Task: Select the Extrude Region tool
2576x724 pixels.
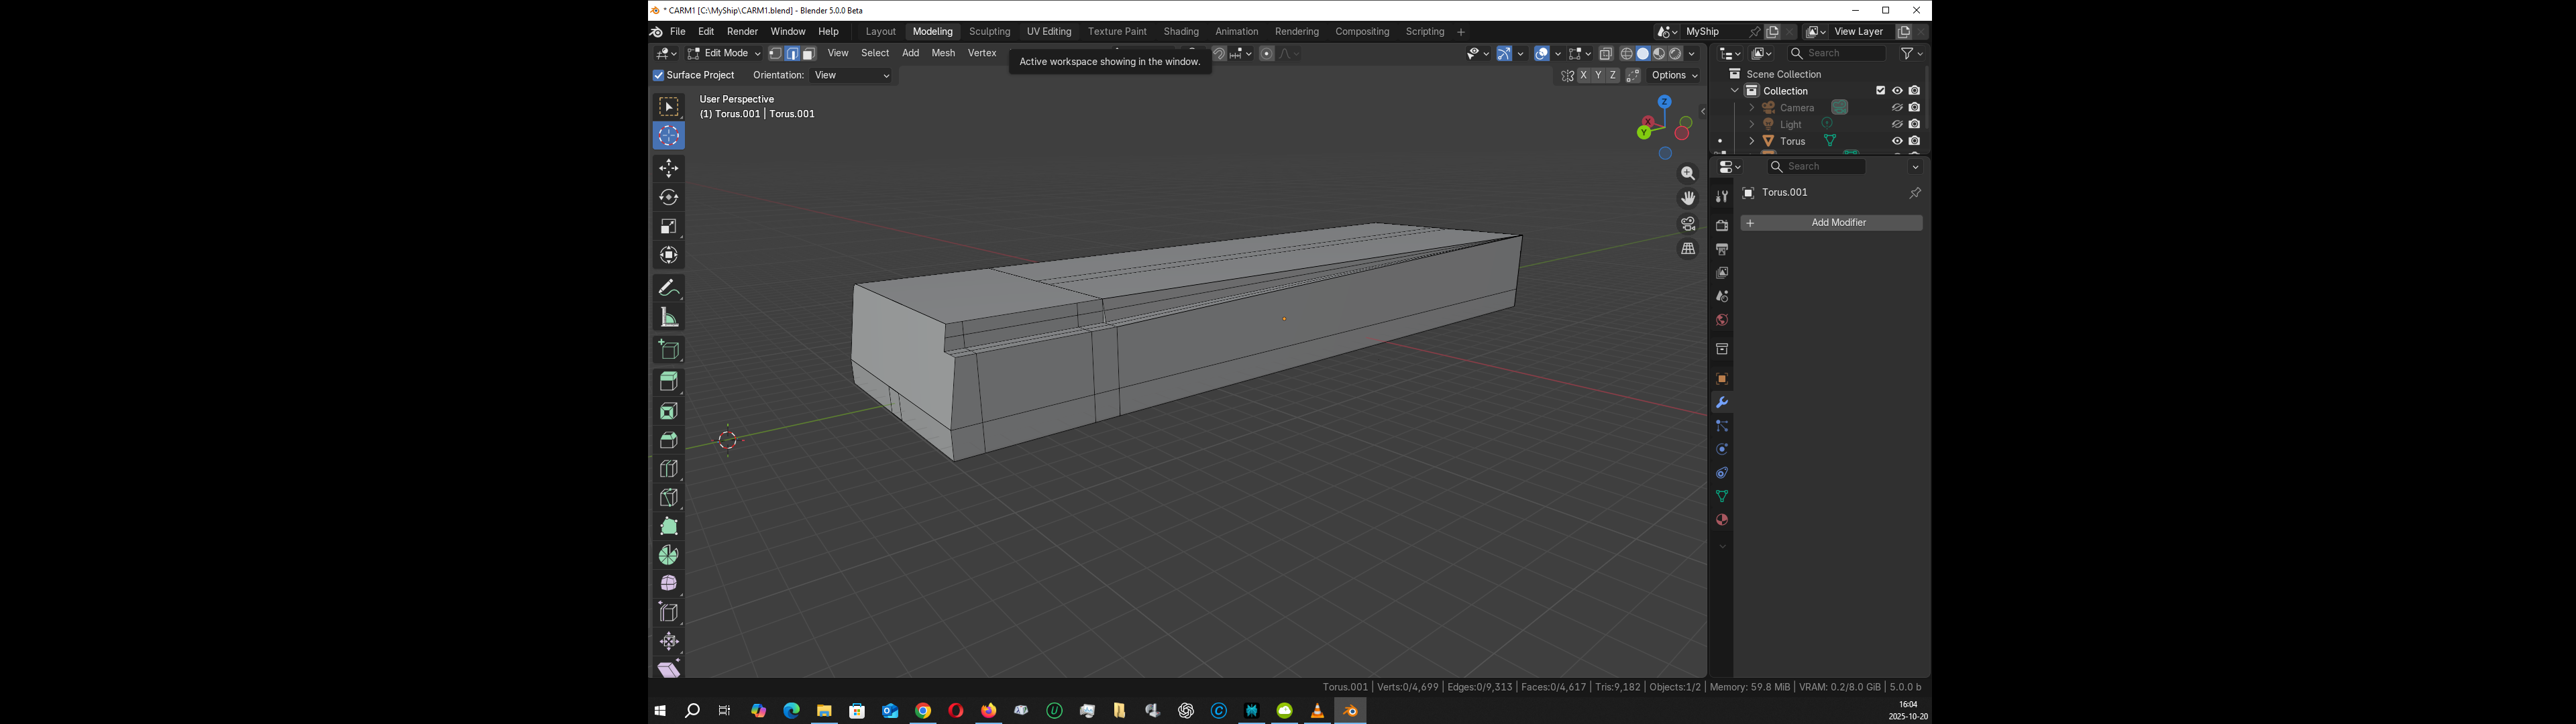Action: point(669,382)
